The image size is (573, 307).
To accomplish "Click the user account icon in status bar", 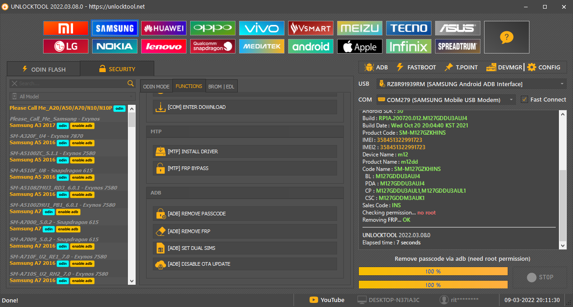I will [444, 300].
